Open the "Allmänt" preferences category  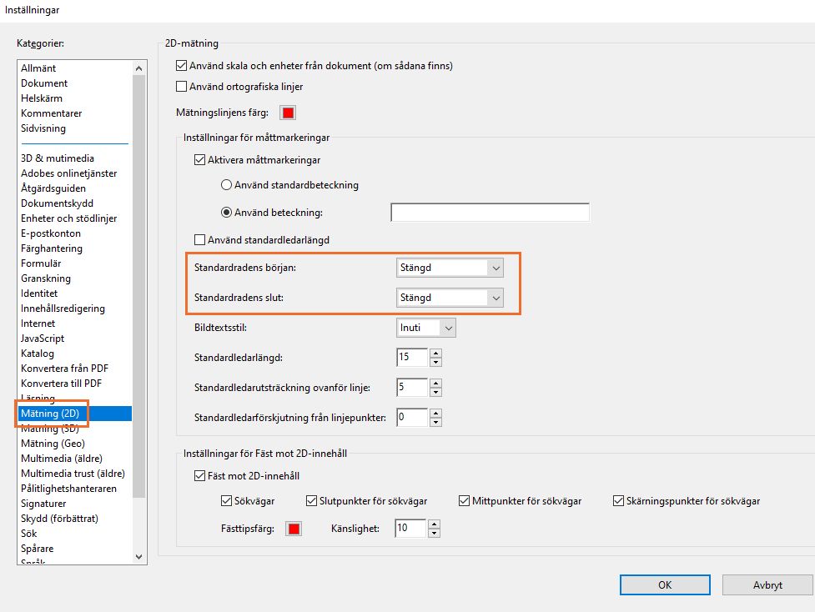(37, 68)
